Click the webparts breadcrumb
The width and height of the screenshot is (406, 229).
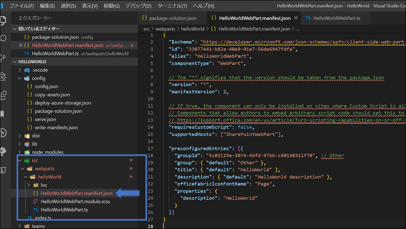click(x=165, y=29)
